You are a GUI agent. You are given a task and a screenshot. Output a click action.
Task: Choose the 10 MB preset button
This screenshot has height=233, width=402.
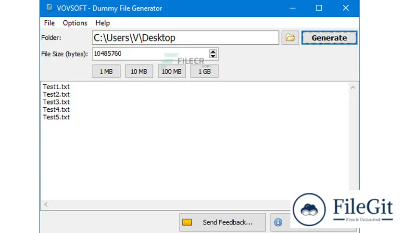coord(139,71)
